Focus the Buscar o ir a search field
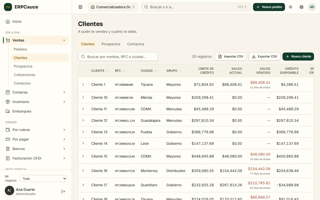The width and height of the screenshot is (320, 200). [196, 7]
